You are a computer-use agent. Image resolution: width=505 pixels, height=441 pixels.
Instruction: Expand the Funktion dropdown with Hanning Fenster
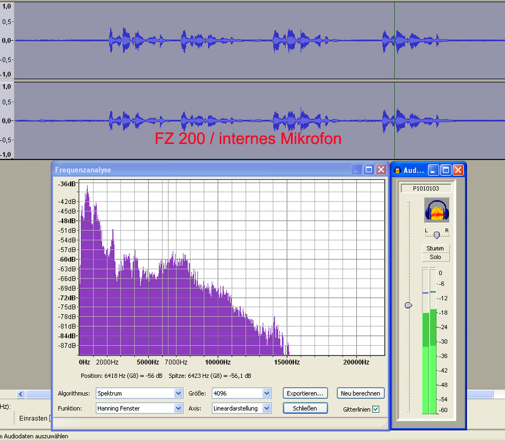click(x=178, y=408)
